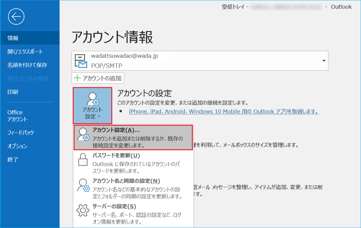Click the アカウント情報 page heading

click(x=112, y=37)
